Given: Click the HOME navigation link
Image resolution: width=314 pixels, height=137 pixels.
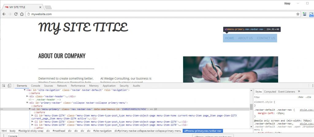Looking at the screenshot, I should point(229,38).
